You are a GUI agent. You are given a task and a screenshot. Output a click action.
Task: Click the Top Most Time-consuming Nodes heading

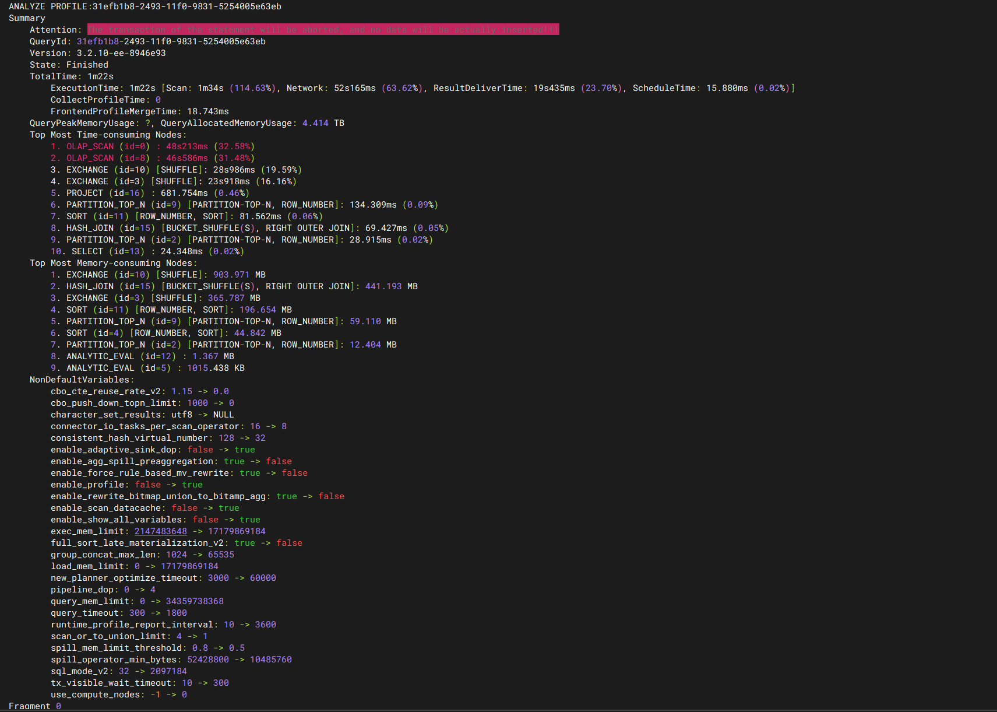coord(108,135)
